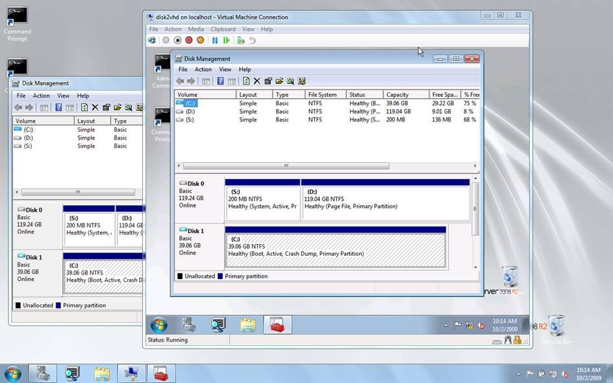Click the orange Save state icon in VM toolbar
Image resolution: width=613 pixels, height=383 pixels.
tap(200, 40)
